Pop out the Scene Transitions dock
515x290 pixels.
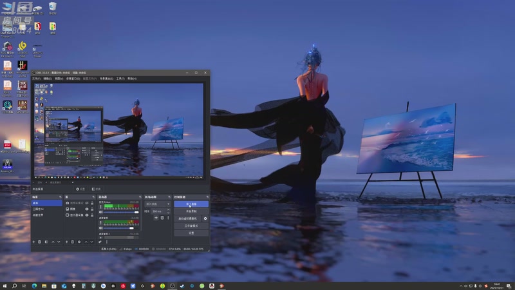(x=169, y=197)
